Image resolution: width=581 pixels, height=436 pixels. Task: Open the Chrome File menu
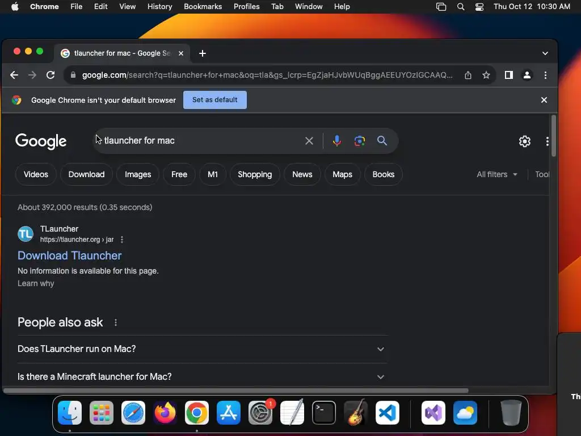pos(77,7)
